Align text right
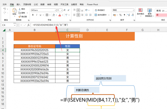167x109 pixels. [82, 15]
